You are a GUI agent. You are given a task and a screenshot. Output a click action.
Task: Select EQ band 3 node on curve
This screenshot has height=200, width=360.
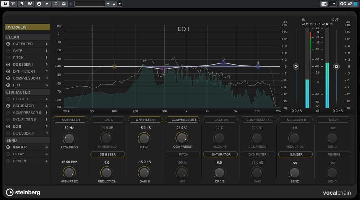[224, 63]
